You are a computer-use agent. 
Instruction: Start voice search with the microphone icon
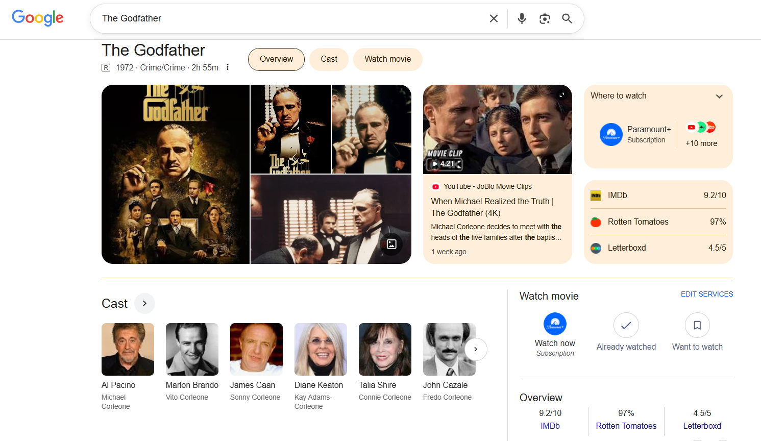coord(522,18)
